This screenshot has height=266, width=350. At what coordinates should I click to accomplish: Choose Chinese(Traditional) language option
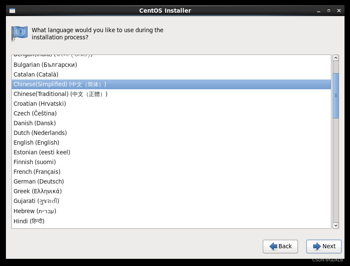(61, 94)
